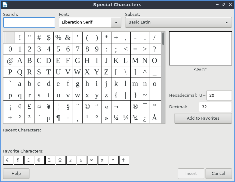
Task: Choose the copyright symbol in the character grid
Action: [x=87, y=106]
